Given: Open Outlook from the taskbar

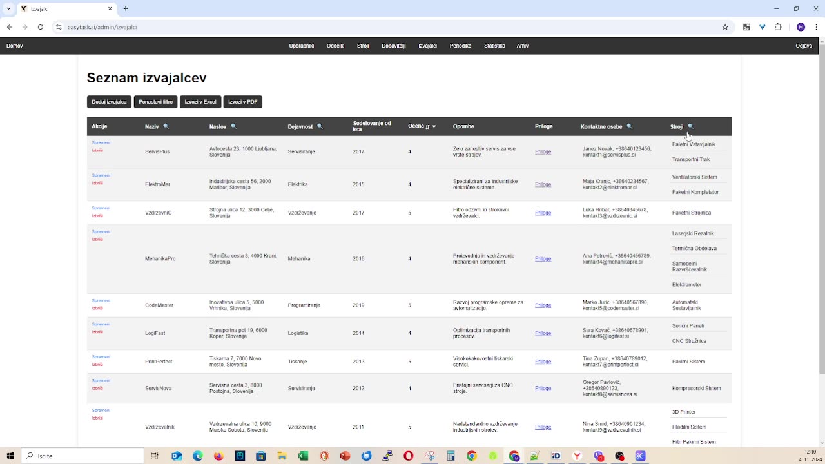Looking at the screenshot, I should click(x=176, y=456).
